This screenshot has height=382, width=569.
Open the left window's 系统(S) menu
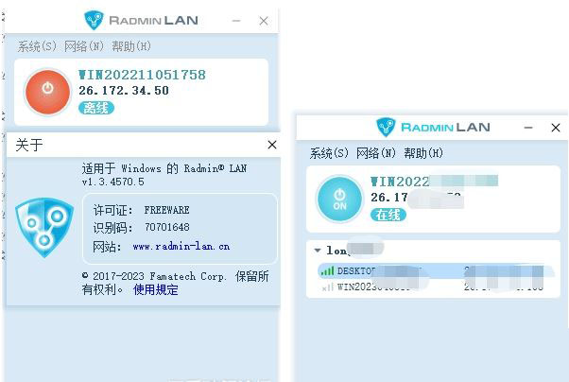coord(37,46)
